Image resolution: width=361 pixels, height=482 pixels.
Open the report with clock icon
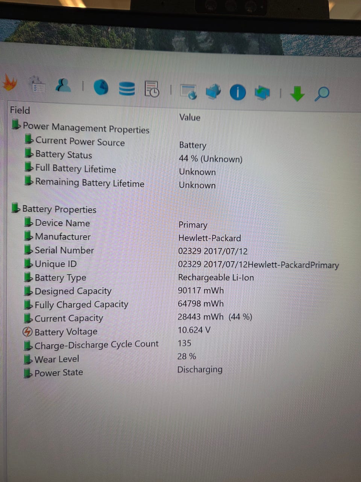pyautogui.click(x=152, y=89)
